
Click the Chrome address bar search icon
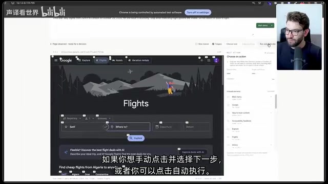tap(254, 3)
